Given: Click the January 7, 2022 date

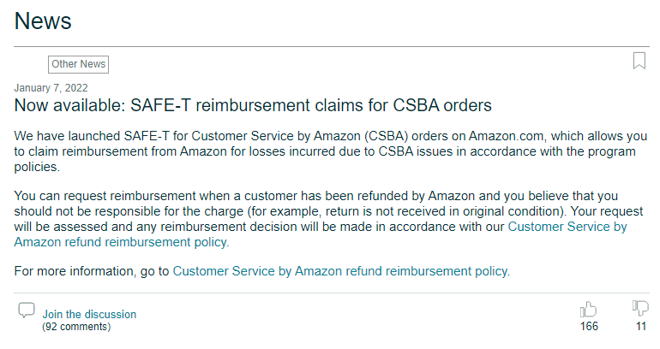Looking at the screenshot, I should tap(51, 87).
